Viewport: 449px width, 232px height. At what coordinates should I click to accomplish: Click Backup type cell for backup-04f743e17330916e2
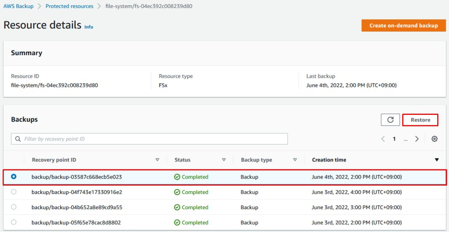249,192
